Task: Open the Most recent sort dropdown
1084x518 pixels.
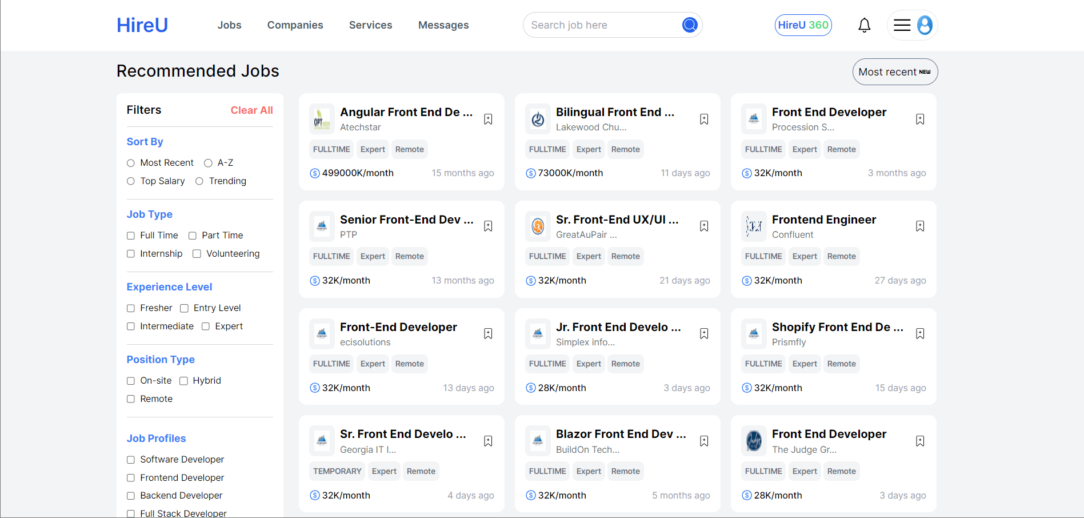Action: tap(895, 72)
